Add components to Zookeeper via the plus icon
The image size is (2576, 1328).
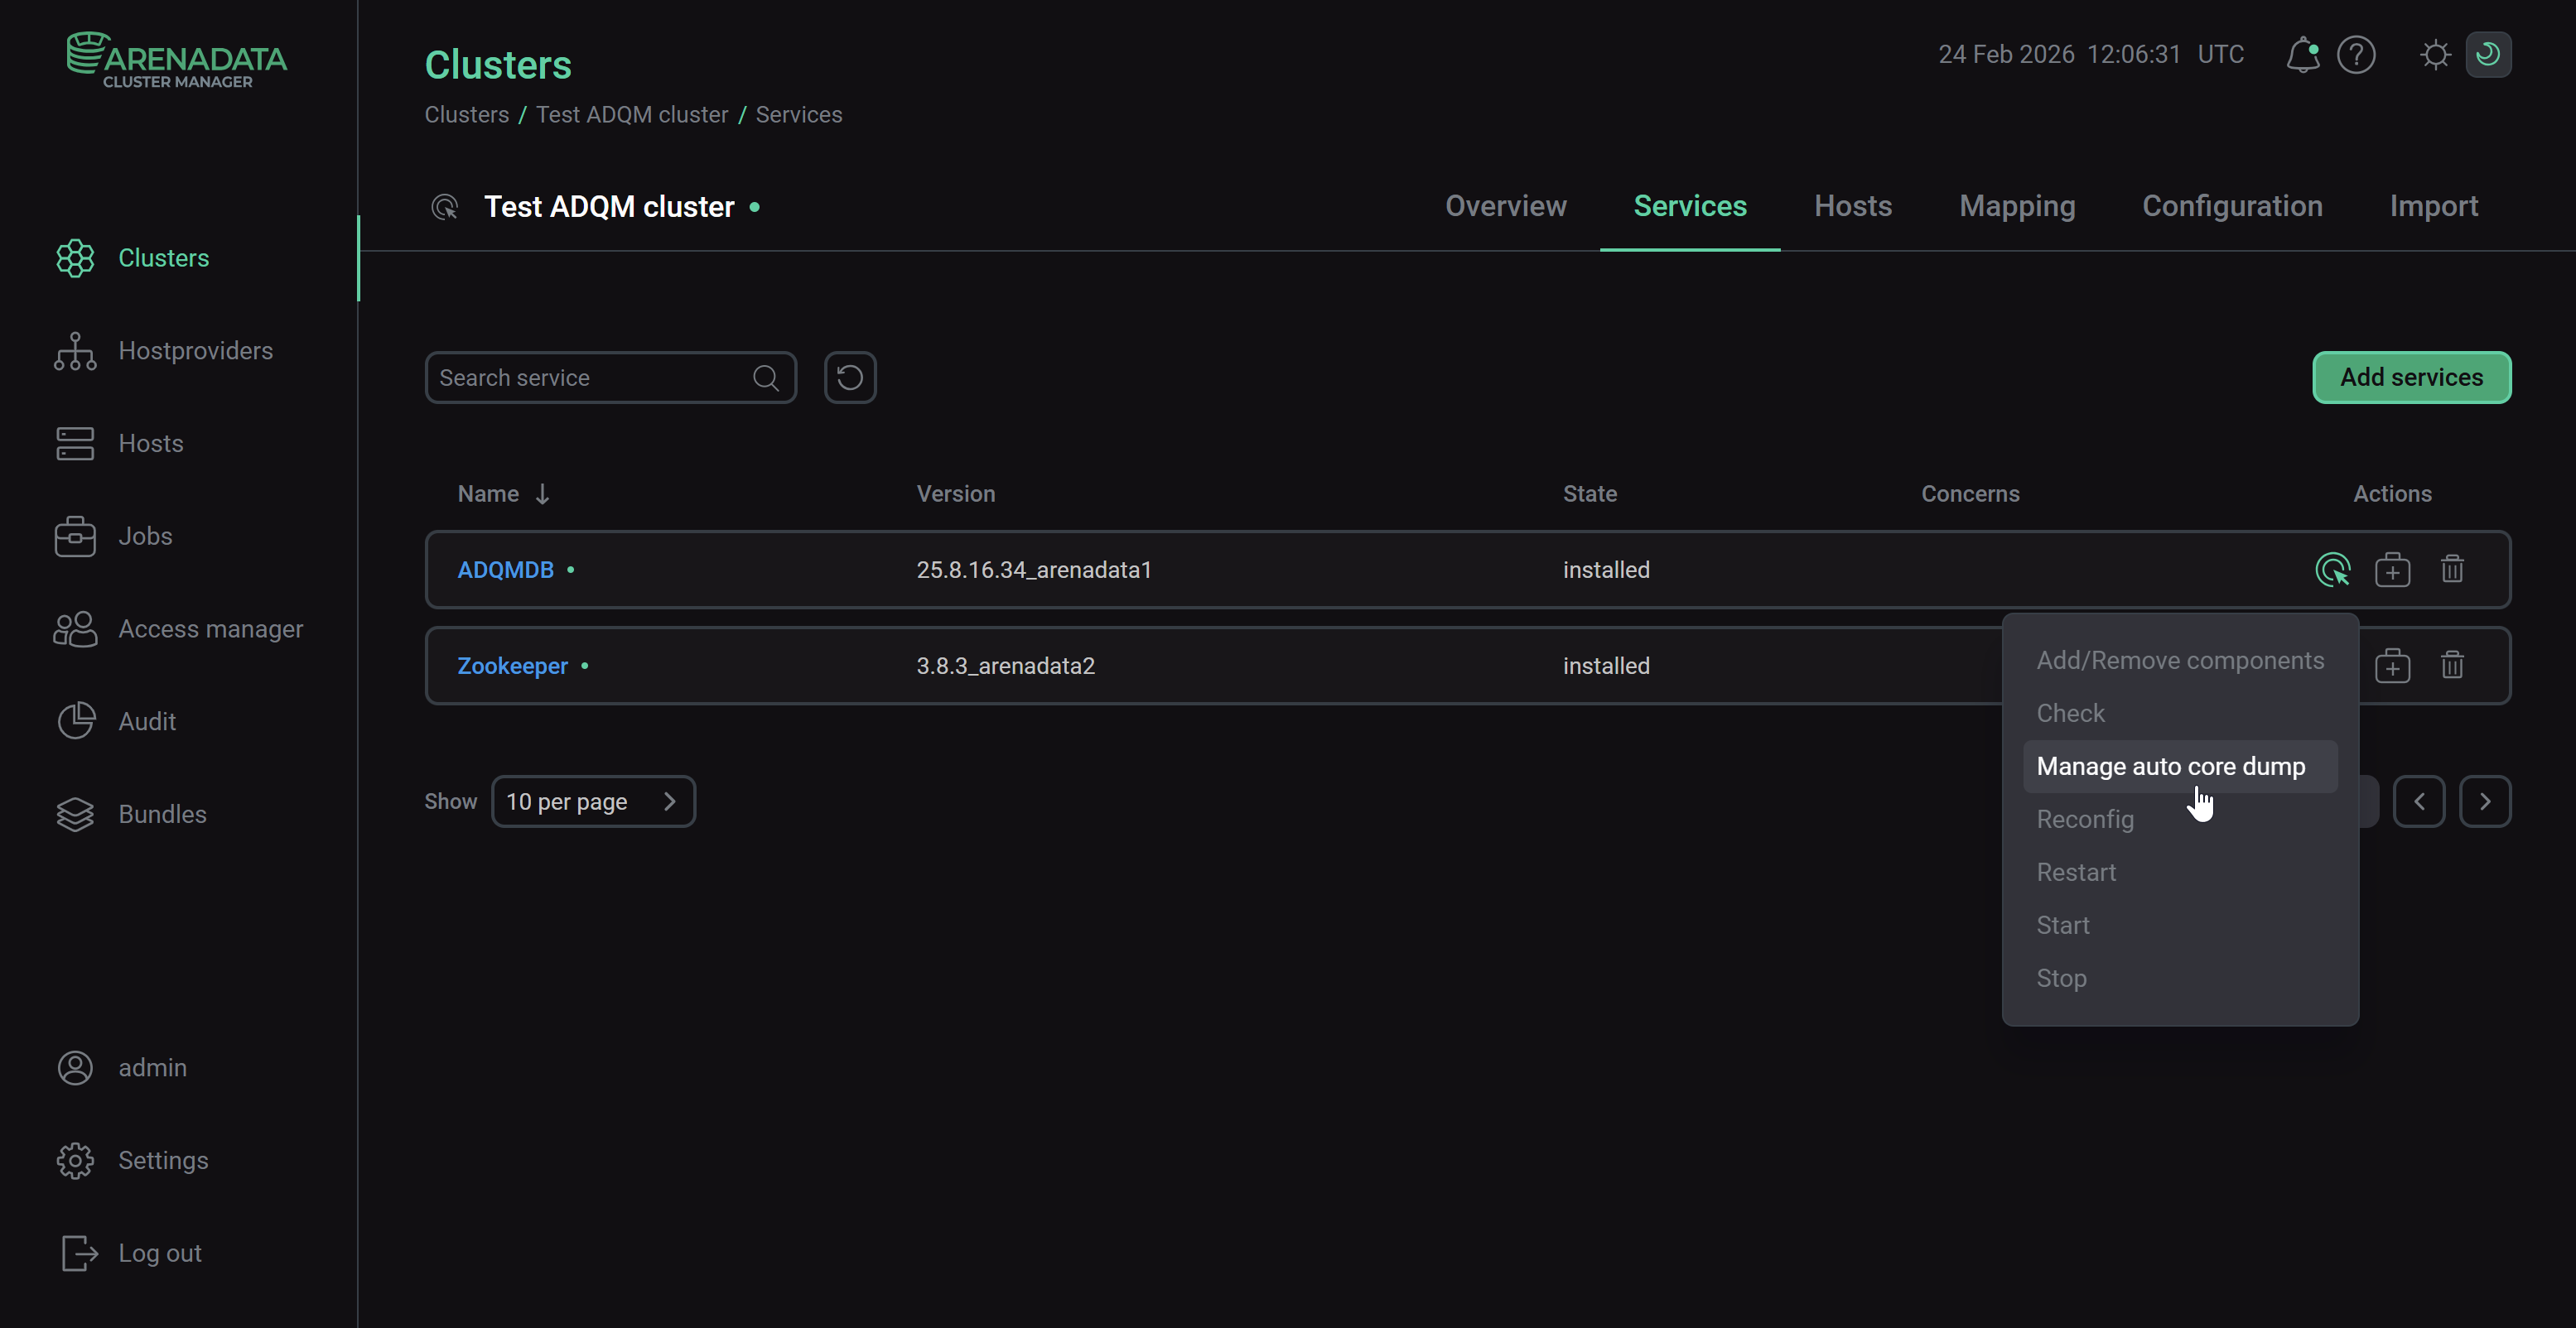[2393, 666]
